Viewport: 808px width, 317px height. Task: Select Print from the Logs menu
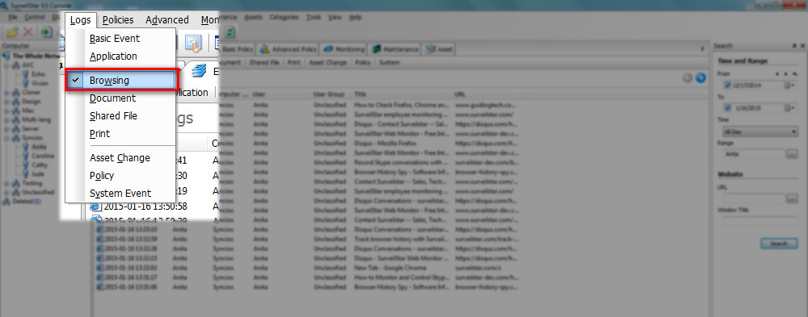(100, 133)
